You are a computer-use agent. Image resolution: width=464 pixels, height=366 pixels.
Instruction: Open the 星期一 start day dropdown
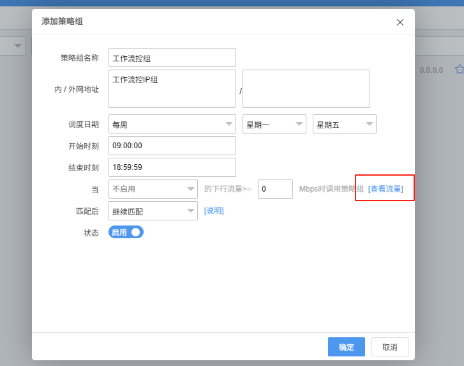point(274,124)
